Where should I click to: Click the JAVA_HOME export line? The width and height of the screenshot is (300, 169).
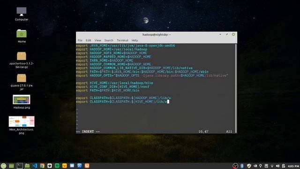pos(125,46)
